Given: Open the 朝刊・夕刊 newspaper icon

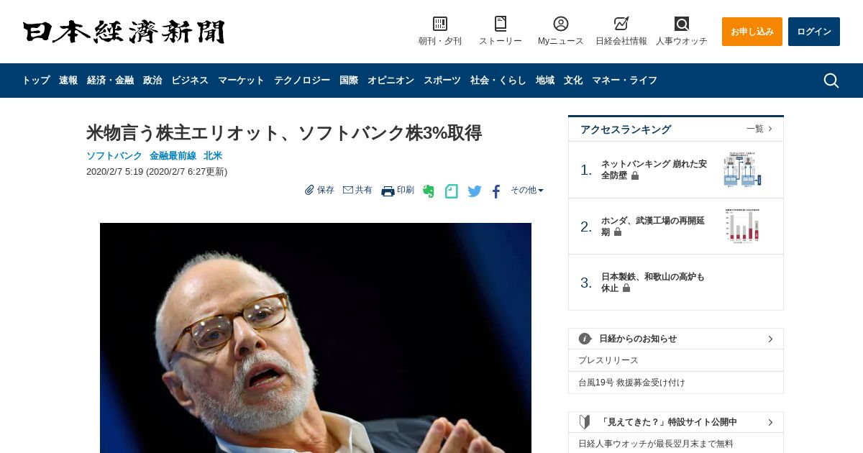Looking at the screenshot, I should (x=440, y=24).
